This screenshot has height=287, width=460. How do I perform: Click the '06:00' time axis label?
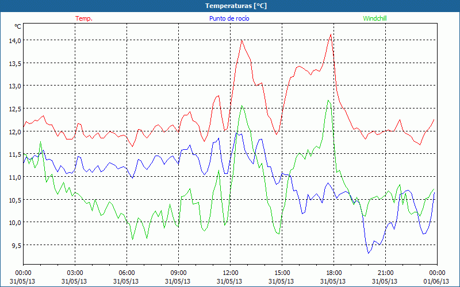coord(126,273)
